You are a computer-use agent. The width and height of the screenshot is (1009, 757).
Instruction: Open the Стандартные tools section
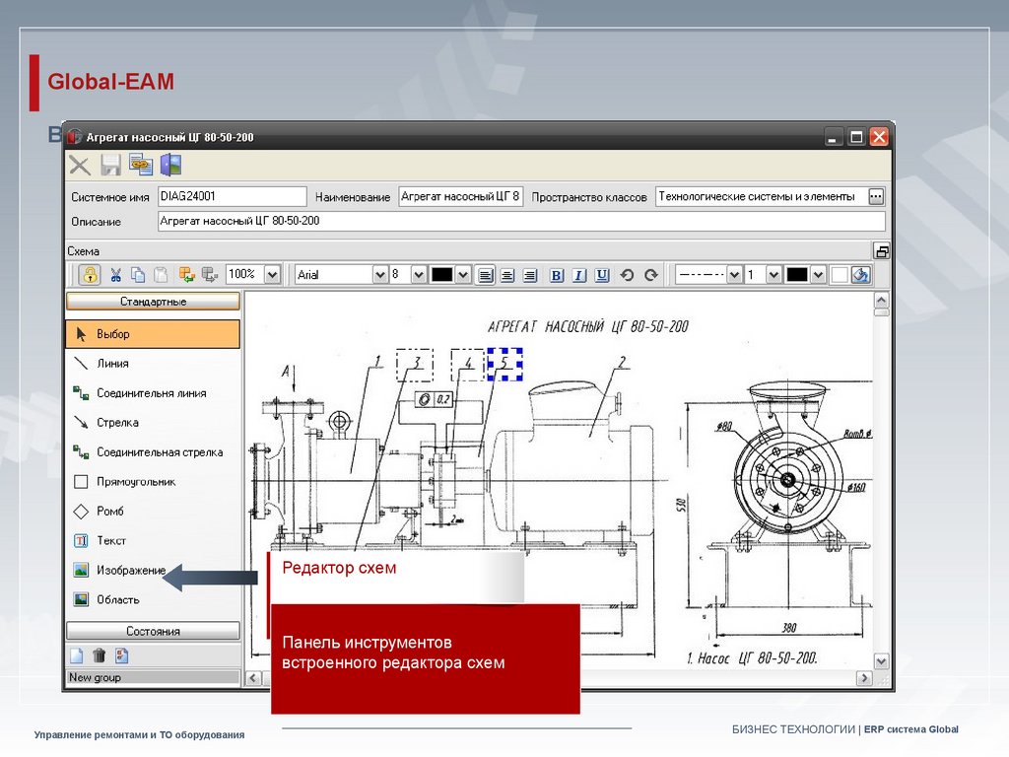click(153, 302)
